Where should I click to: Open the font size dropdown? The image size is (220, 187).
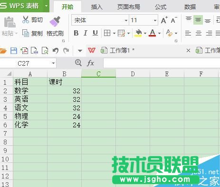(155, 20)
